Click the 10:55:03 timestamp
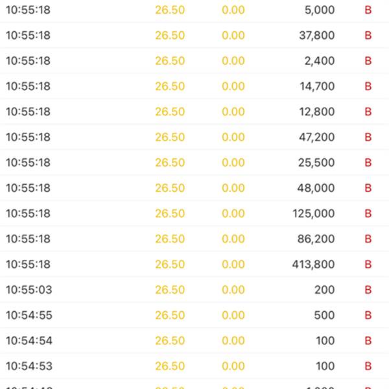The image size is (389, 389). coord(28,290)
